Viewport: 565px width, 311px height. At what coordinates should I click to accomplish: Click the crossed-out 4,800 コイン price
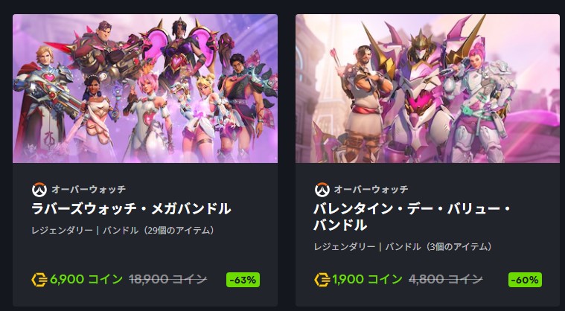coord(446,279)
